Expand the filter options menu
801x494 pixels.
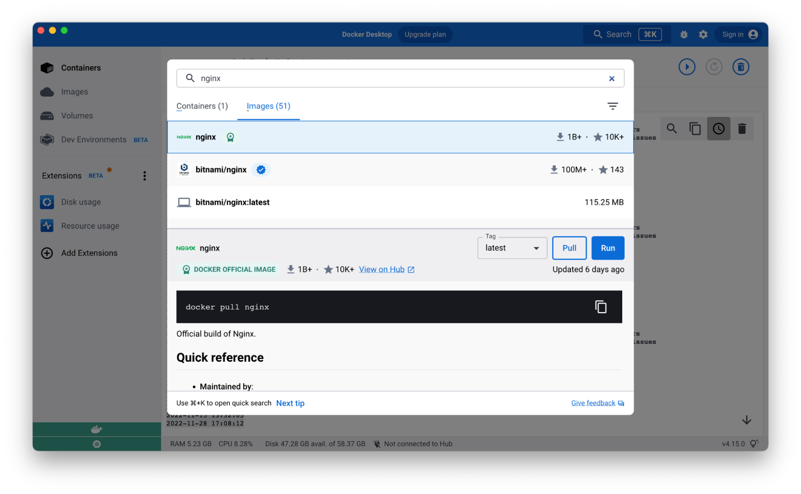613,106
